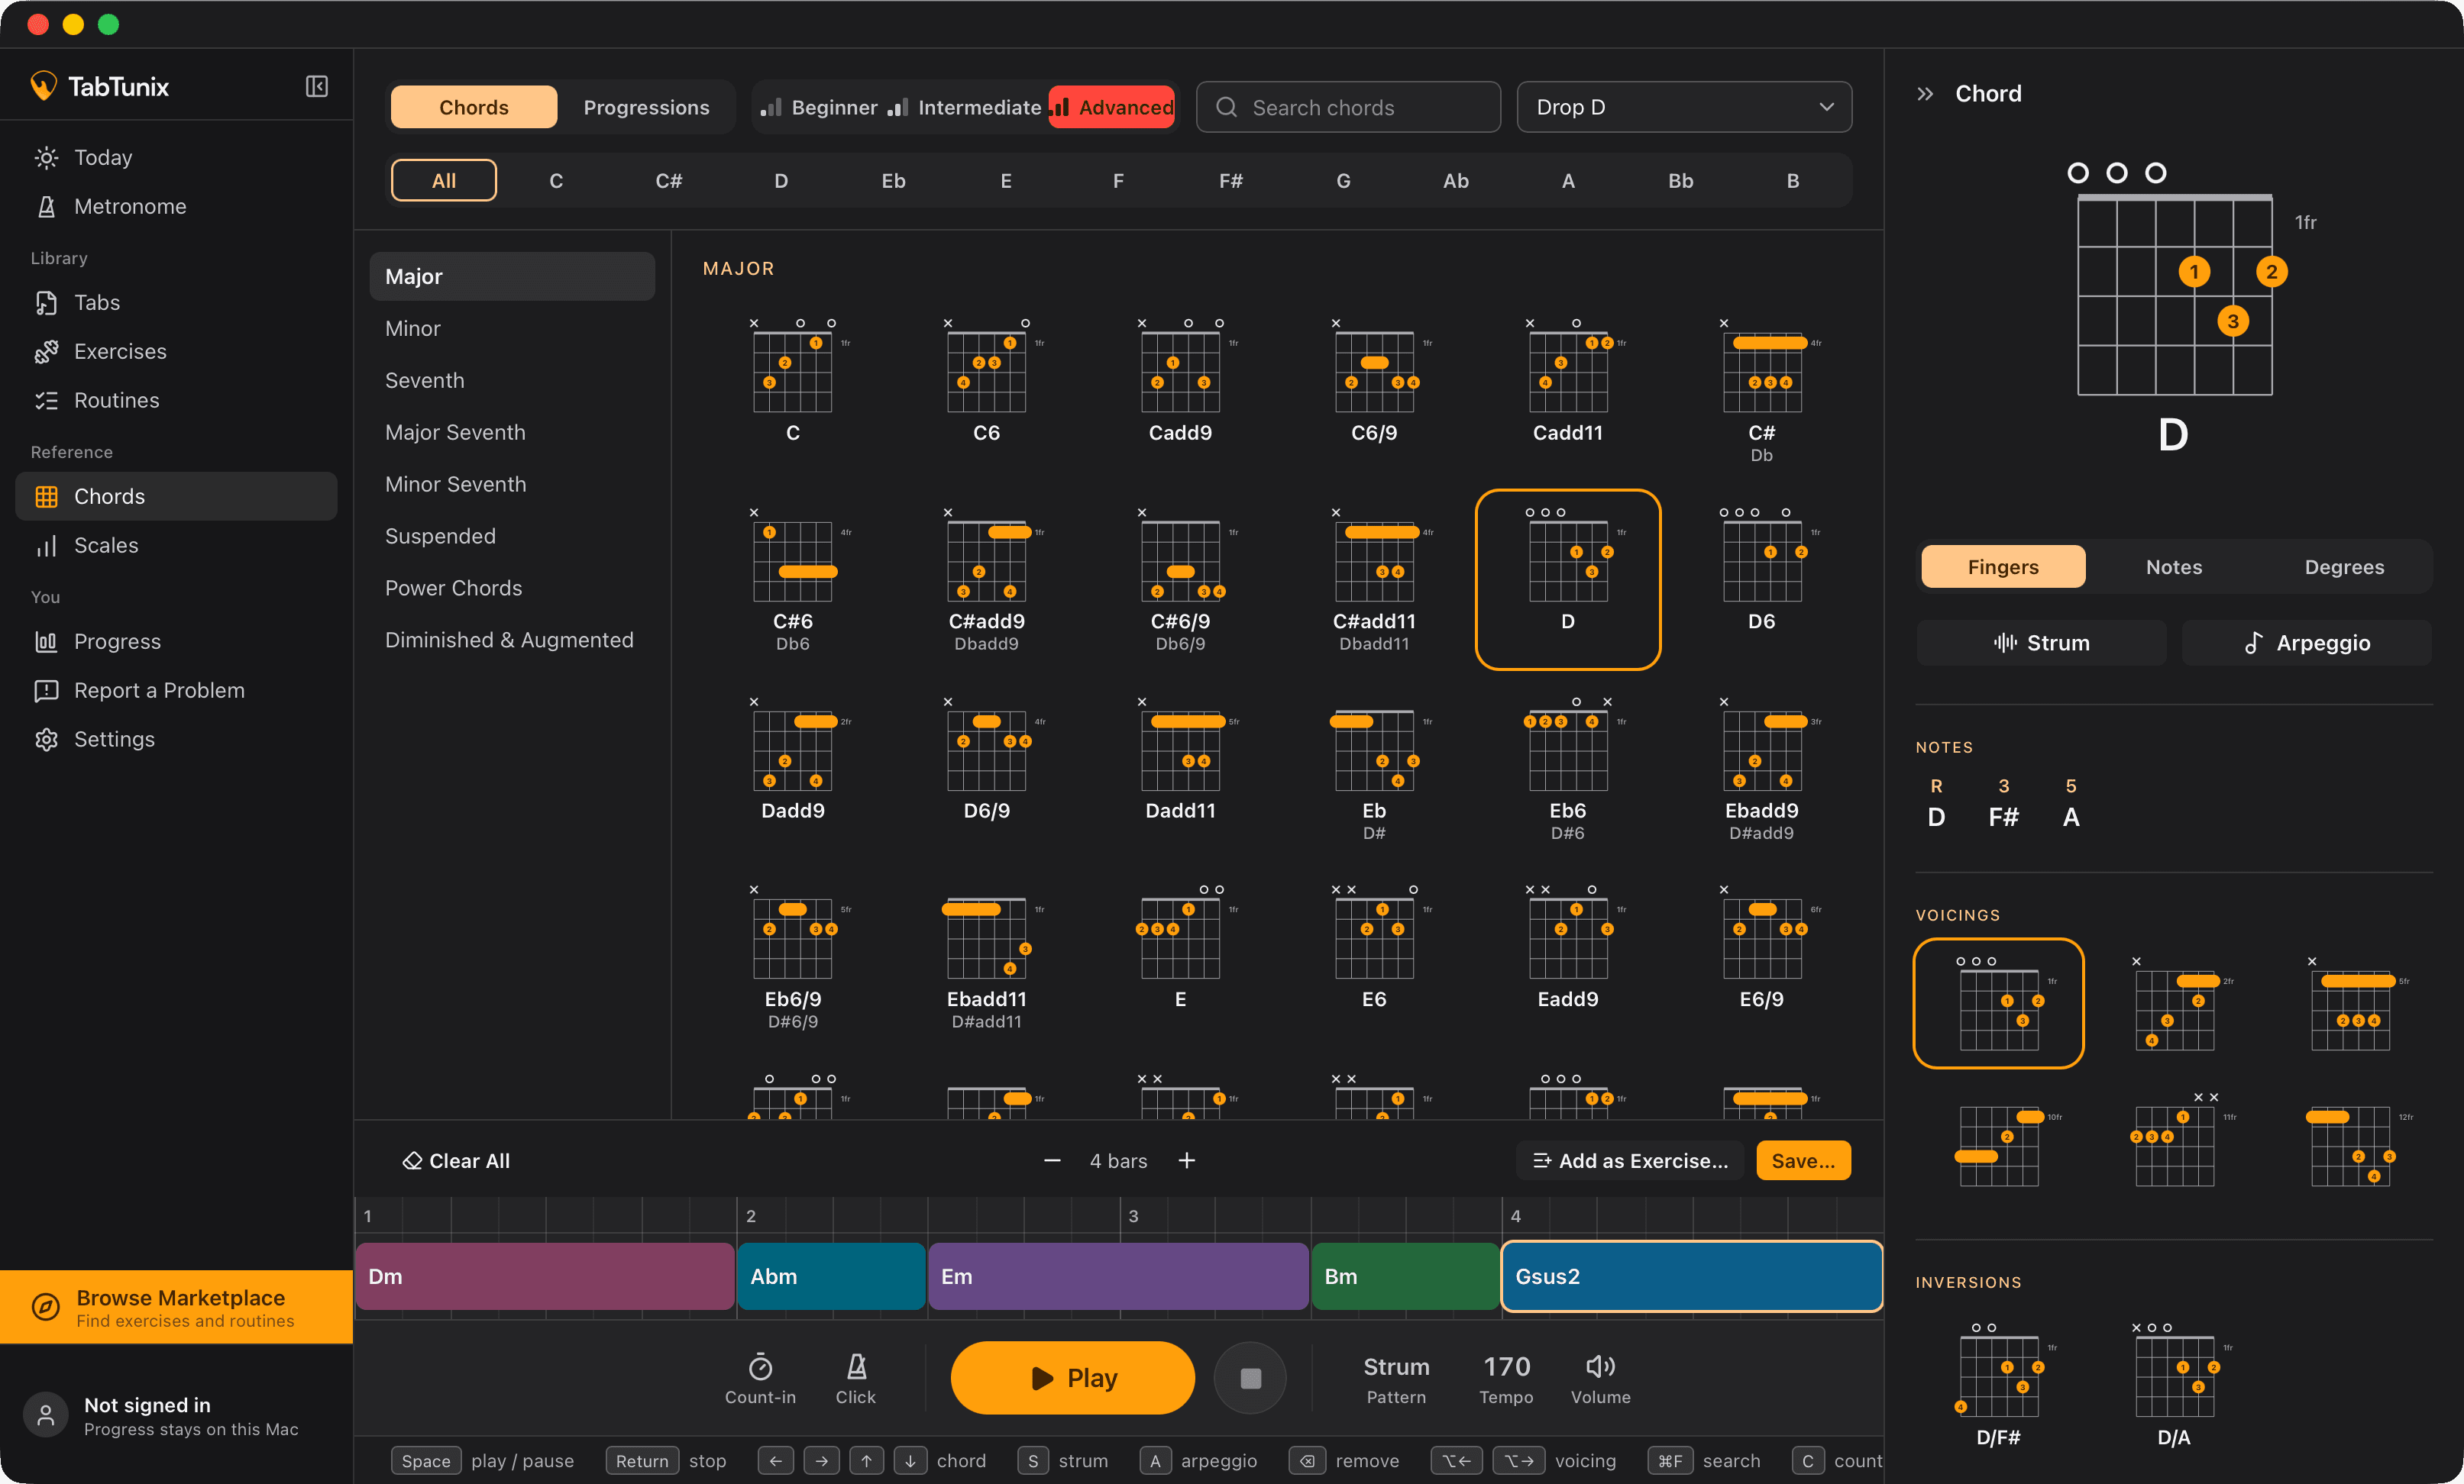Switch to the Progressions tab
Screen dimensions: 2464x1484
(x=646, y=107)
